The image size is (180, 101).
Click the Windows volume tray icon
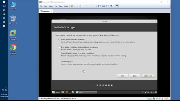tap(6, 90)
